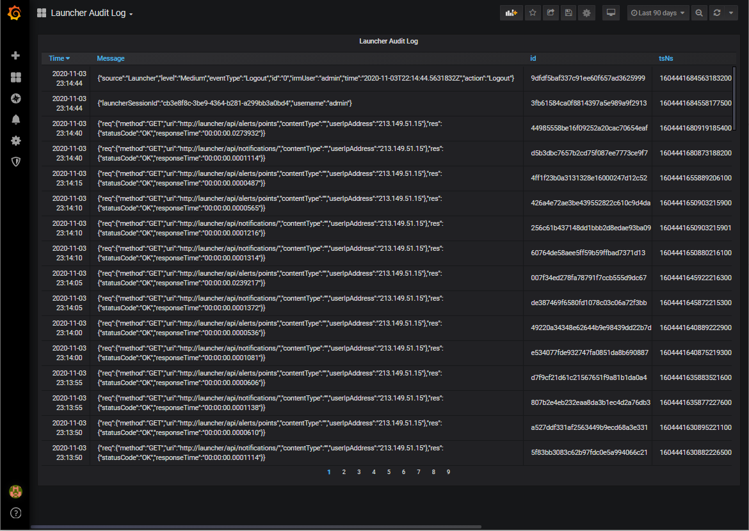Select id de387469f6580fd1078c03c06a72f3bb

click(x=588, y=303)
